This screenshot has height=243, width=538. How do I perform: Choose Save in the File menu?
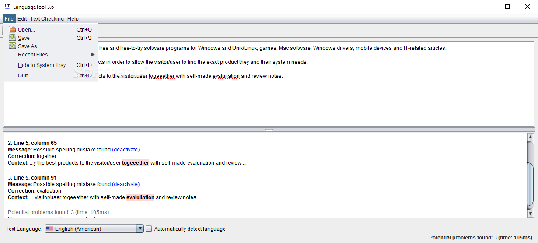click(50, 38)
